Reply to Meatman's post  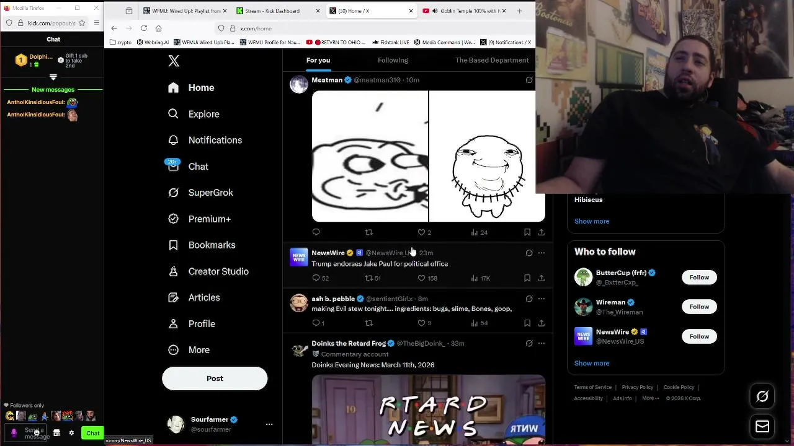316,232
